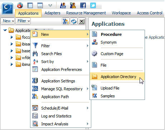Switch to the Adapters tab

pos(53,13)
